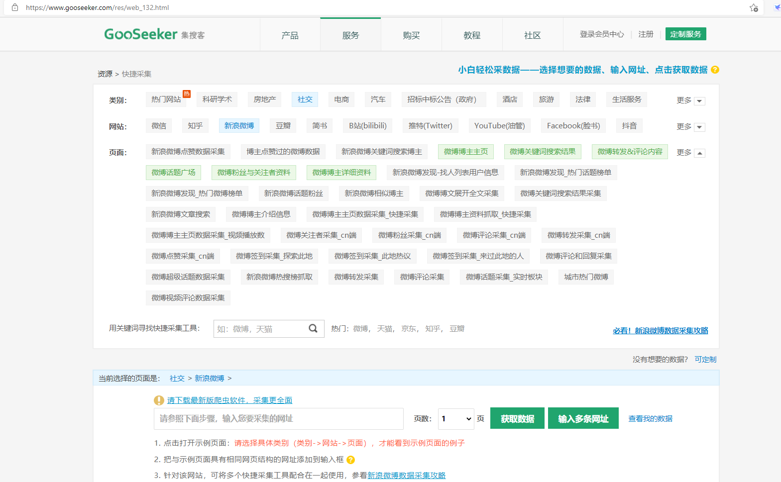Viewport: 781px width, 482px height.
Task: Select category 电商
Action: pyautogui.click(x=341, y=99)
